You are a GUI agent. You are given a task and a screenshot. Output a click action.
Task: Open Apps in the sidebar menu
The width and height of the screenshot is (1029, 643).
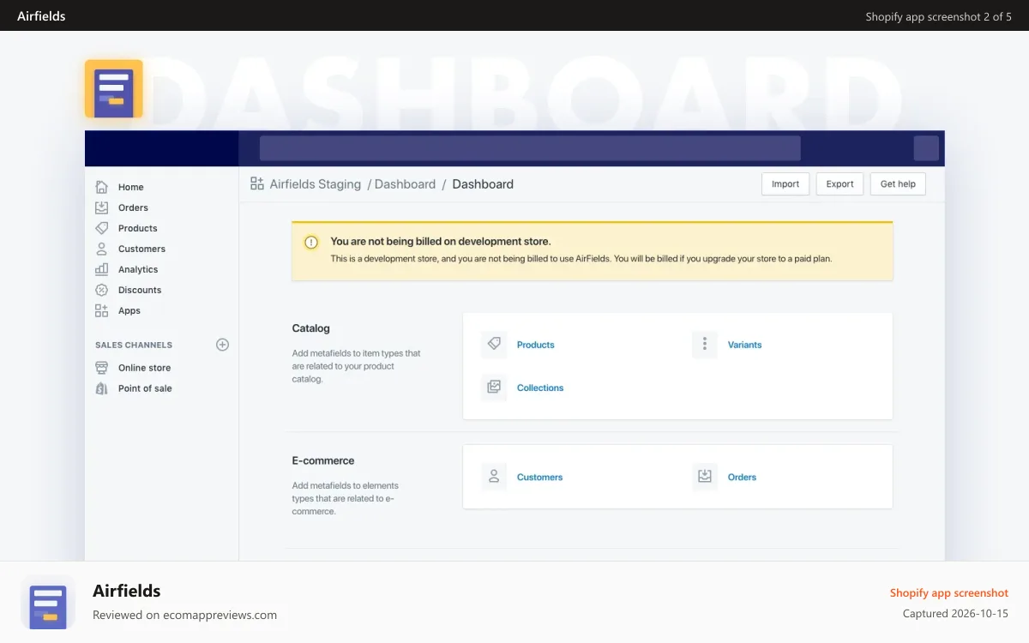(129, 310)
